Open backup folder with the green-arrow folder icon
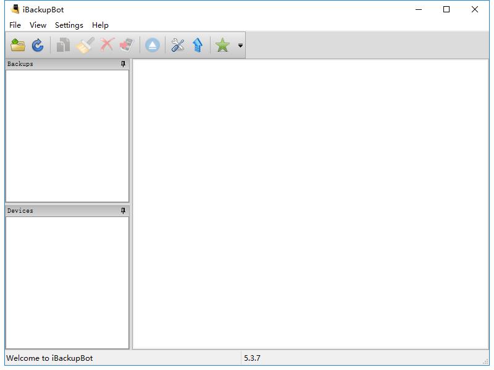Viewport: 494px width, 370px height. coord(18,45)
